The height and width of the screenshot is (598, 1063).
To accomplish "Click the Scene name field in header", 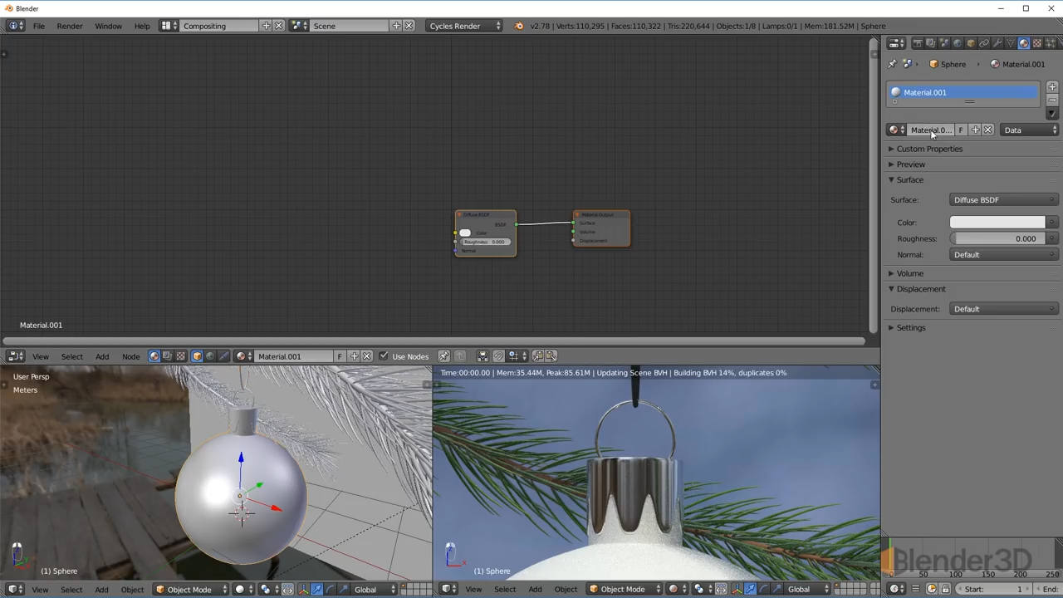I will (349, 26).
